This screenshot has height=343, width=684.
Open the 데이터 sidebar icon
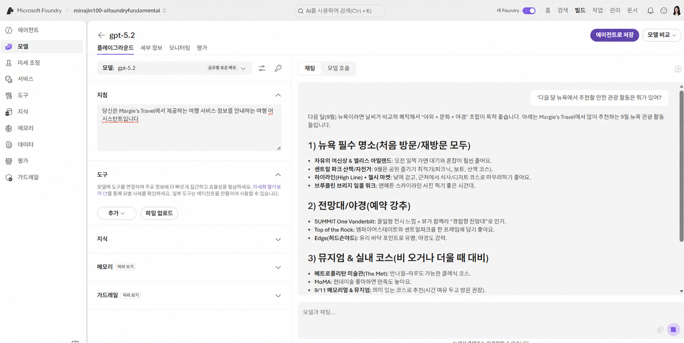pos(9,144)
